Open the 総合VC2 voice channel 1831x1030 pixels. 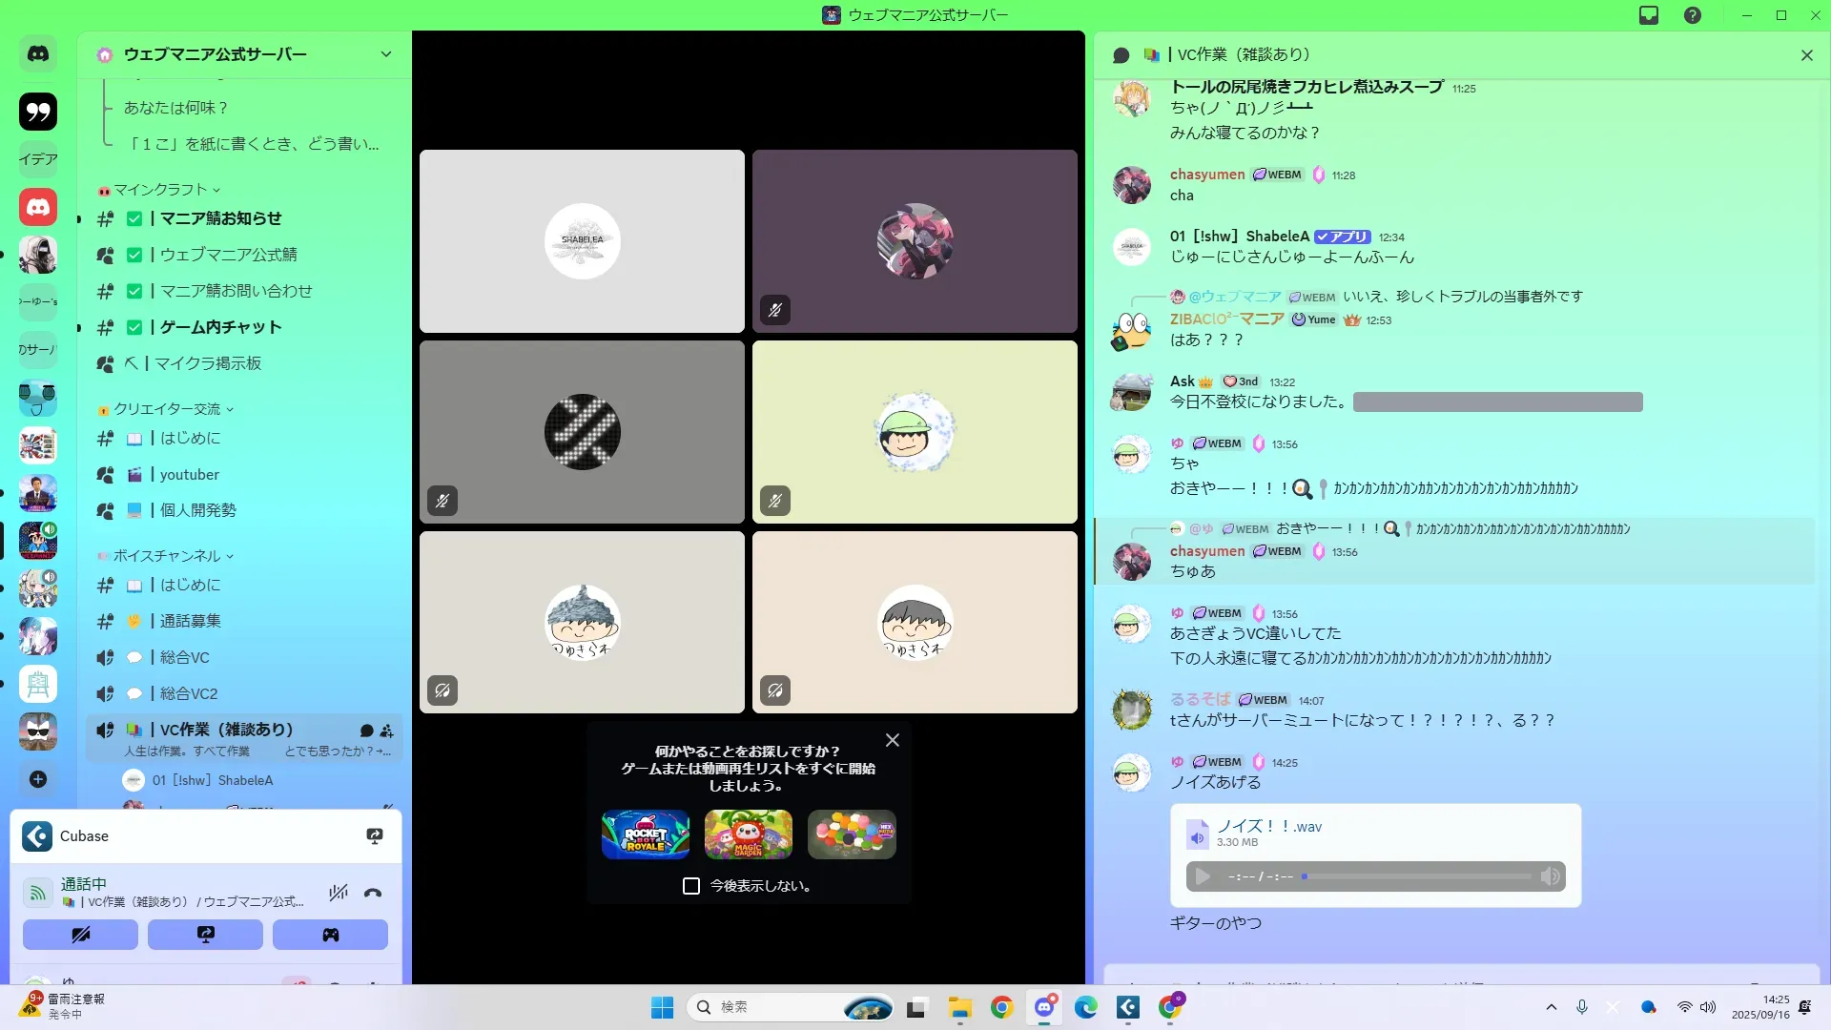pyautogui.click(x=188, y=693)
